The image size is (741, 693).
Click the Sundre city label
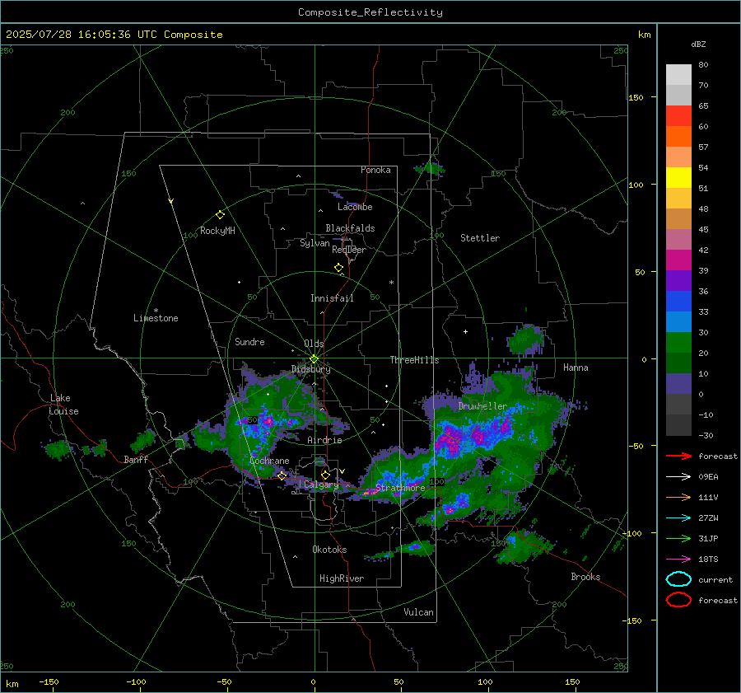[x=249, y=341]
